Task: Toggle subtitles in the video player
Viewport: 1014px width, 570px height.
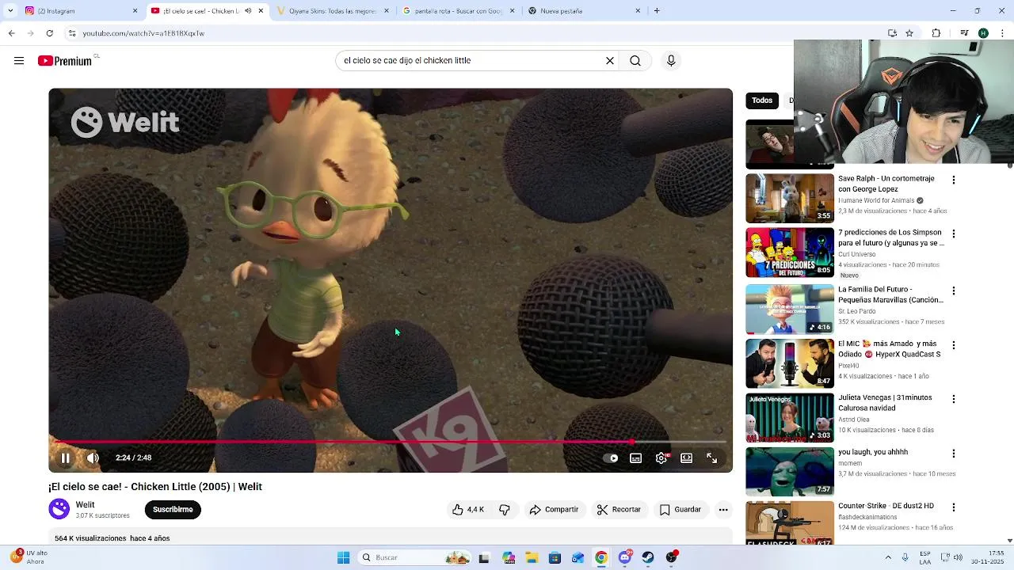Action: [635, 458]
